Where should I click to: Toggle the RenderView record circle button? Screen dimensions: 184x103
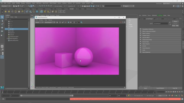[x=57, y=22]
